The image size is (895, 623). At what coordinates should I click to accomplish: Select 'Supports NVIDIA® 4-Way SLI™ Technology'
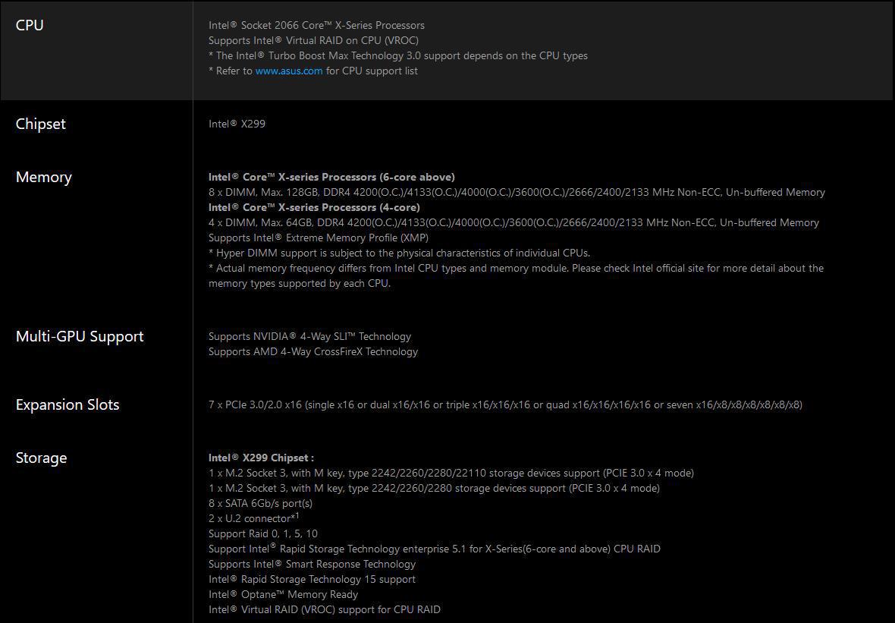(x=310, y=336)
